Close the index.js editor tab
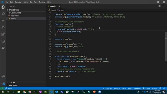Screen dimensions: 167x94 point(59,6)
